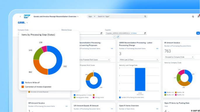Click the Go button
Screen dimensions: 200x112
198,33
